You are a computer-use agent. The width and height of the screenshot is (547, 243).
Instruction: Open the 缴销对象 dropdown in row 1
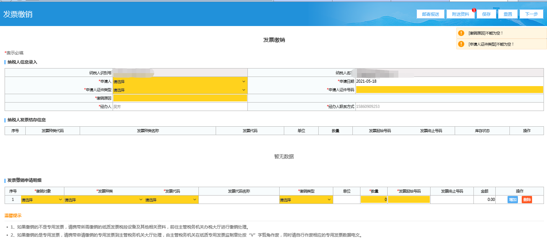coord(42,199)
